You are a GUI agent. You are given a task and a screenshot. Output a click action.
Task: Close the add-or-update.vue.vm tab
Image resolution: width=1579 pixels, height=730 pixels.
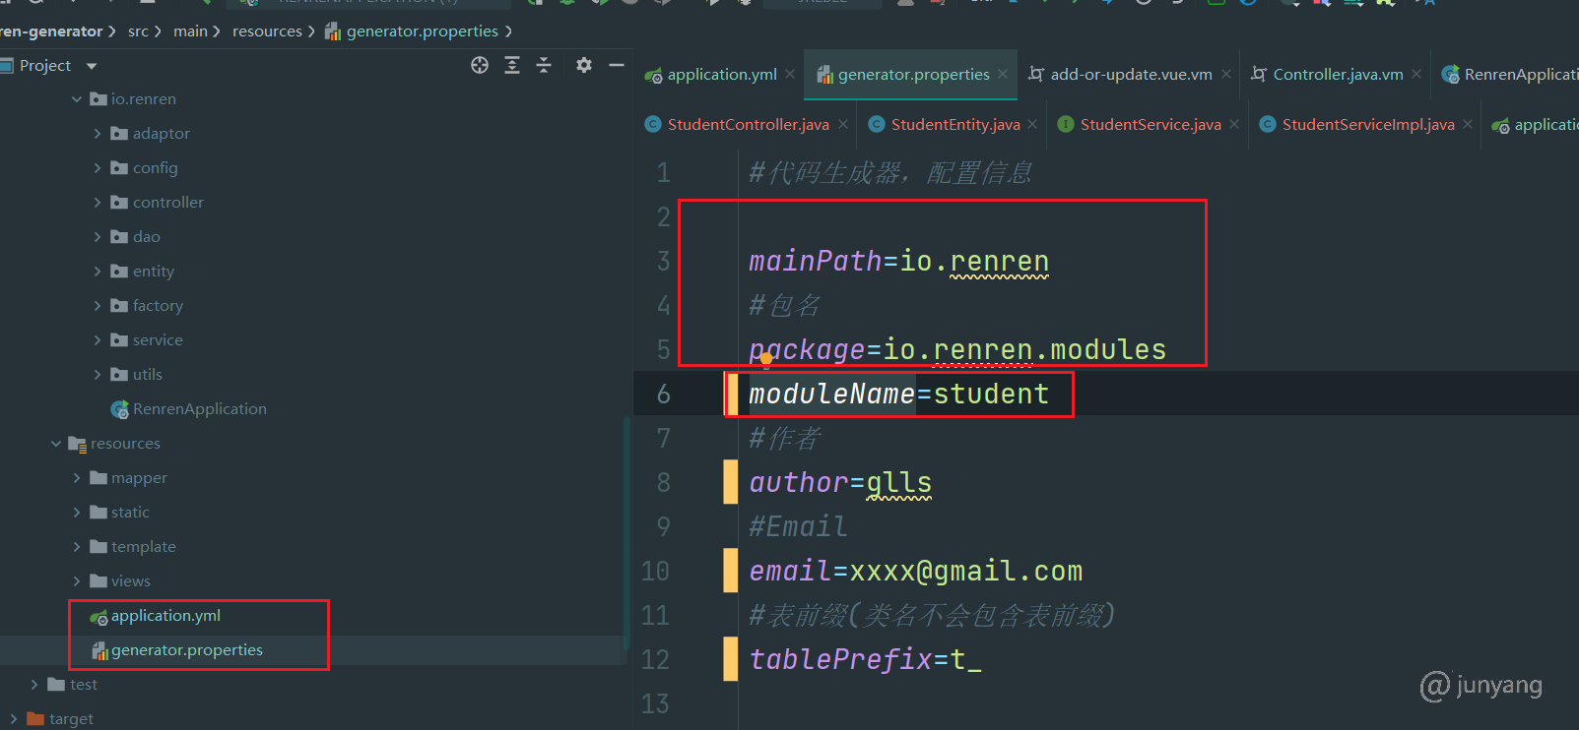point(1226,75)
